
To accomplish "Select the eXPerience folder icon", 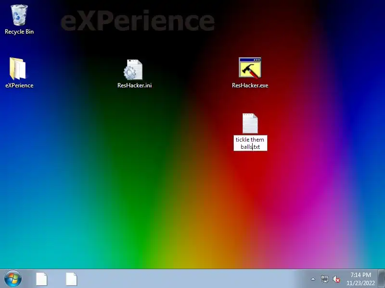I will point(18,69).
